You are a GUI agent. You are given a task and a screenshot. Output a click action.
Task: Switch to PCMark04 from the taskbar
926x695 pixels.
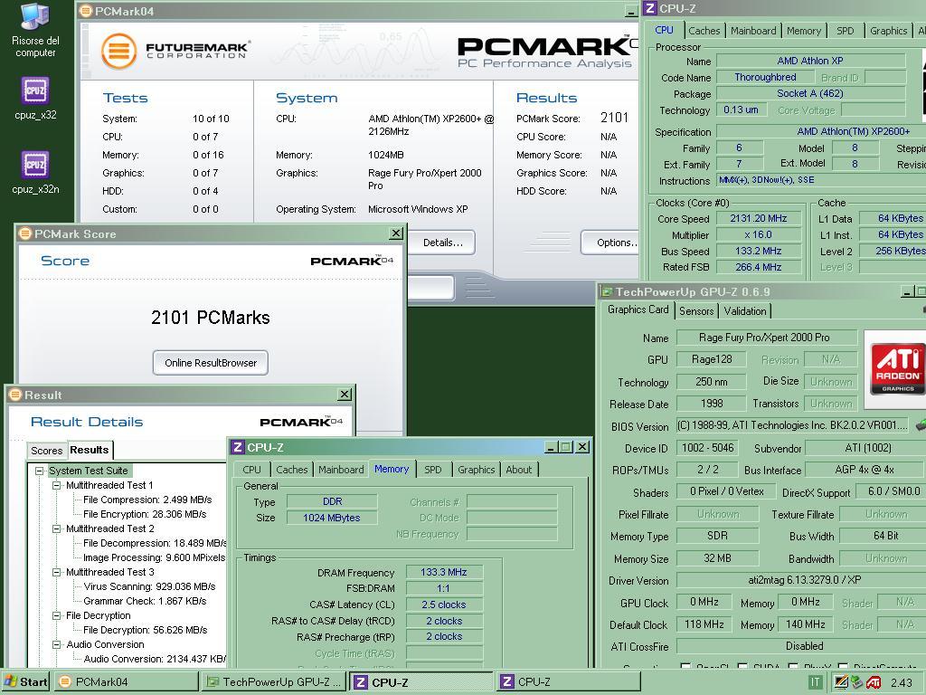pyautogui.click(x=127, y=681)
